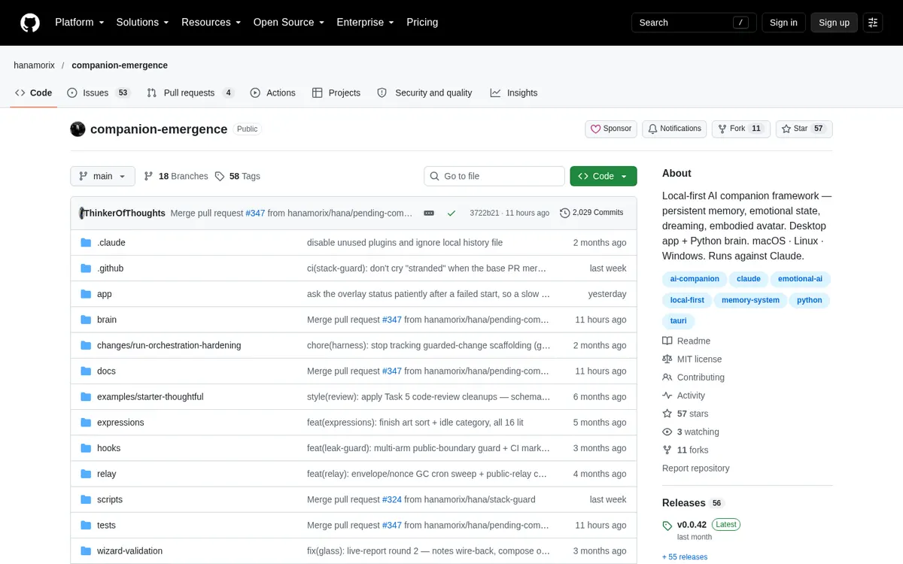Click the GitHub logo icon
903x564 pixels.
[30, 23]
